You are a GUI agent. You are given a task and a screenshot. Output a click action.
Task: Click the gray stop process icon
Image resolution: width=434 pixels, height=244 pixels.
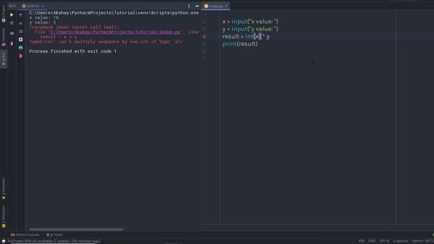tap(12, 23)
